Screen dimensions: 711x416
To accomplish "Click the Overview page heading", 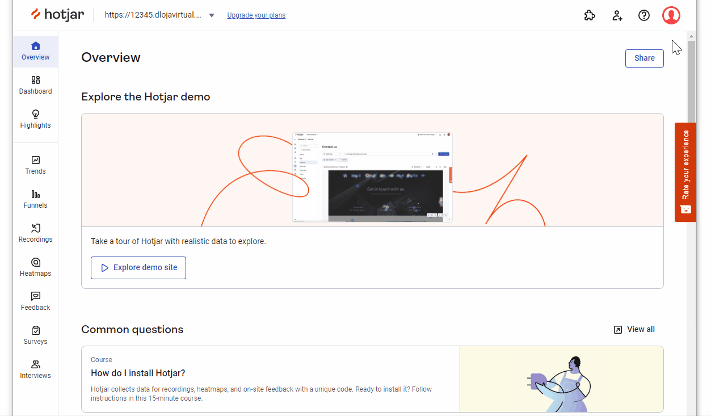I will (111, 57).
